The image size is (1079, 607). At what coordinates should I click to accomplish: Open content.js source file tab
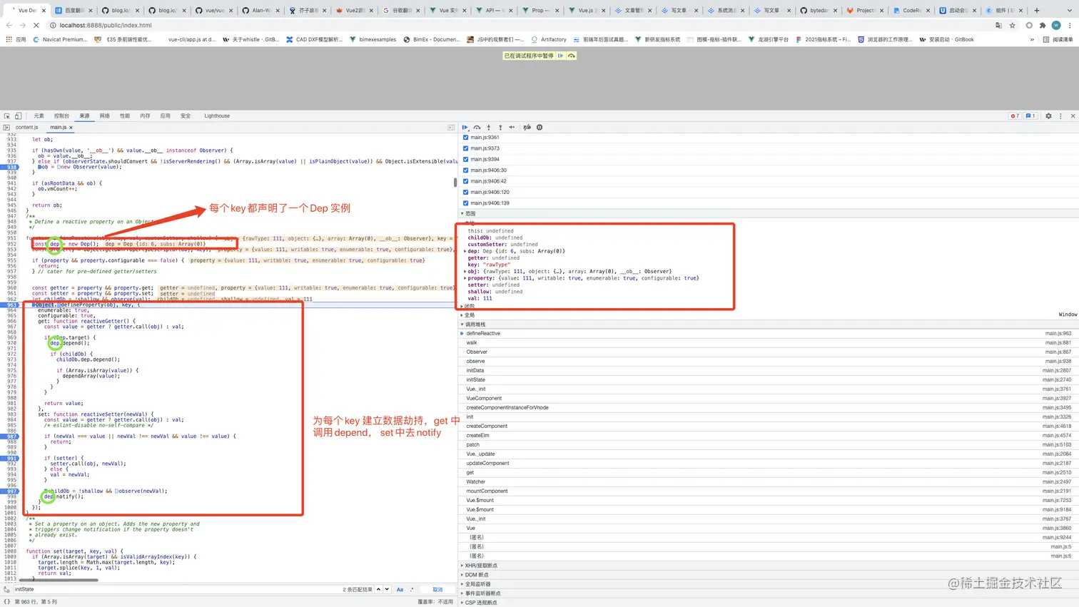(27, 128)
